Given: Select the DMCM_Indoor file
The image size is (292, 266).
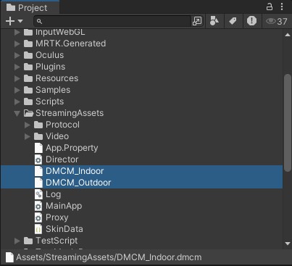Looking at the screenshot, I should coord(75,171).
